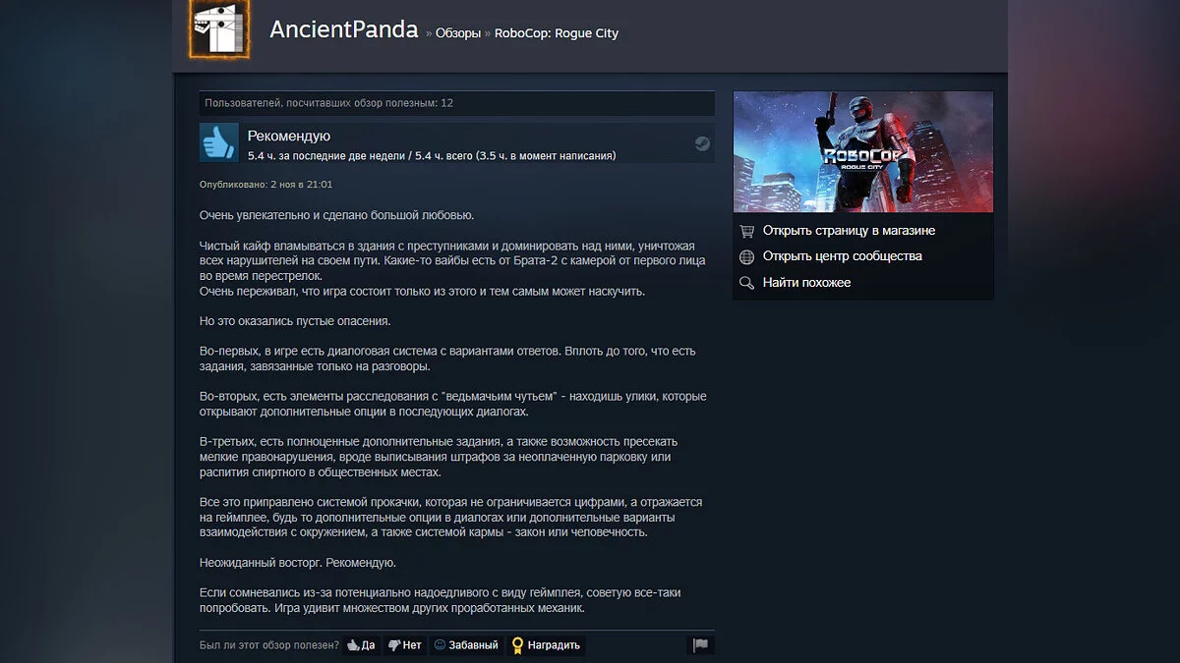
Task: Click the Рекомендую heading text
Action: tap(289, 137)
